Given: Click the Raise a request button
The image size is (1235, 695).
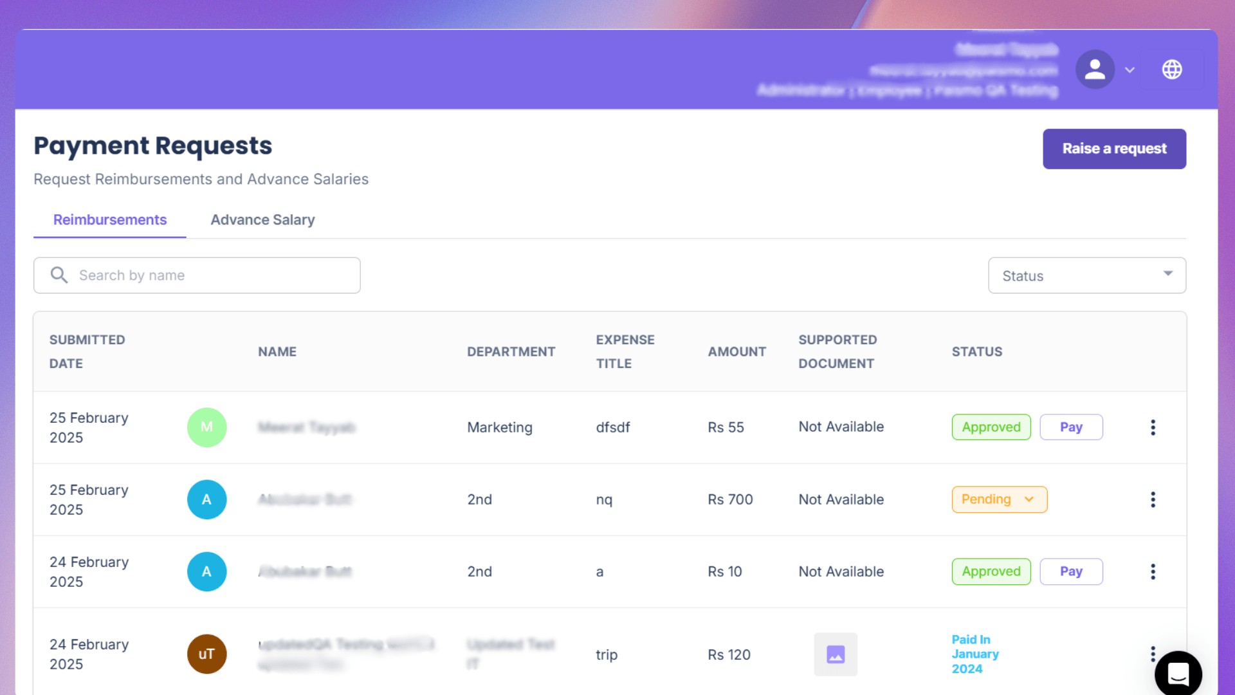Looking at the screenshot, I should (x=1114, y=149).
